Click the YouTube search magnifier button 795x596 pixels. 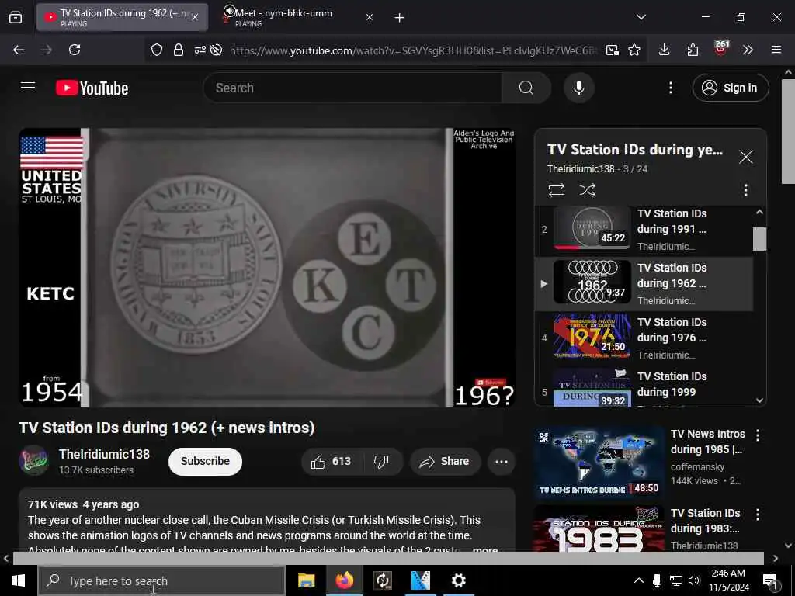[x=526, y=88]
